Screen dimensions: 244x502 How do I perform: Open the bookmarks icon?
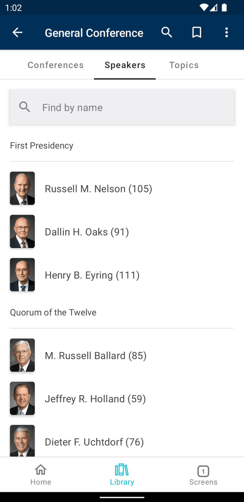pos(197,33)
